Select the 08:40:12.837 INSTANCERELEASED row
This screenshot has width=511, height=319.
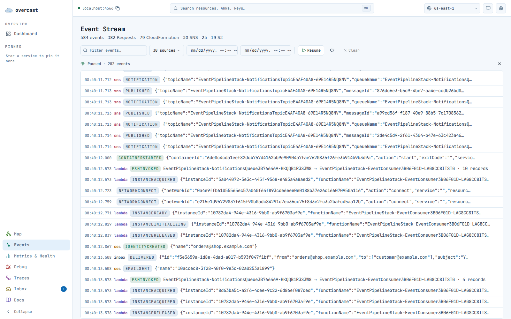coord(292,235)
